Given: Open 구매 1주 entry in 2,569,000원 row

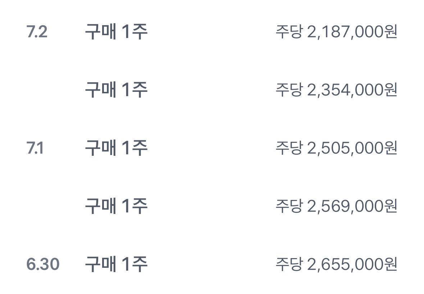Looking at the screenshot, I should click(116, 206).
